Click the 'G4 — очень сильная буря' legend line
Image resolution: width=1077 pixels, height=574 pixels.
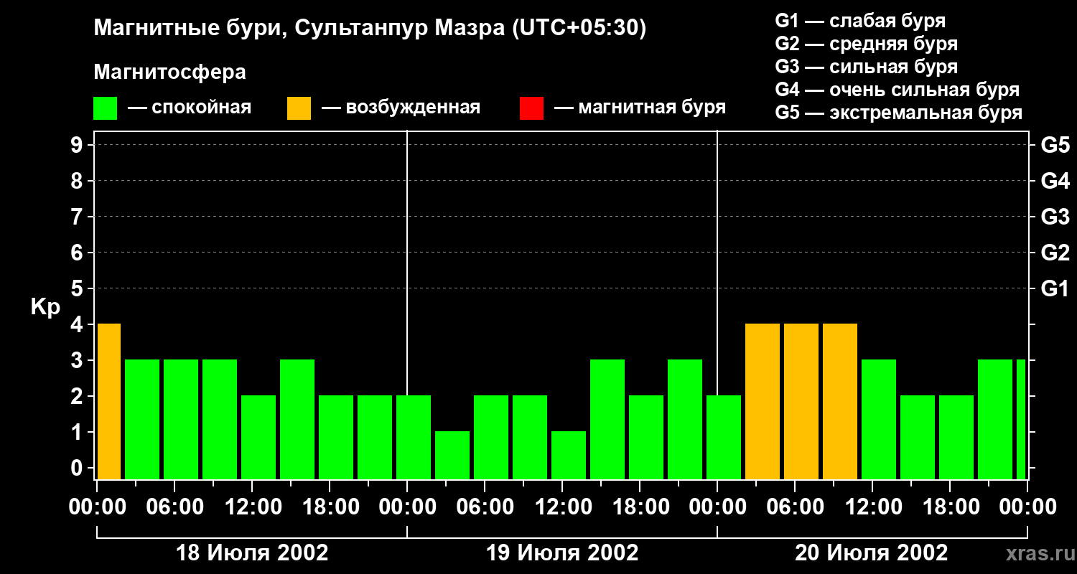(897, 90)
